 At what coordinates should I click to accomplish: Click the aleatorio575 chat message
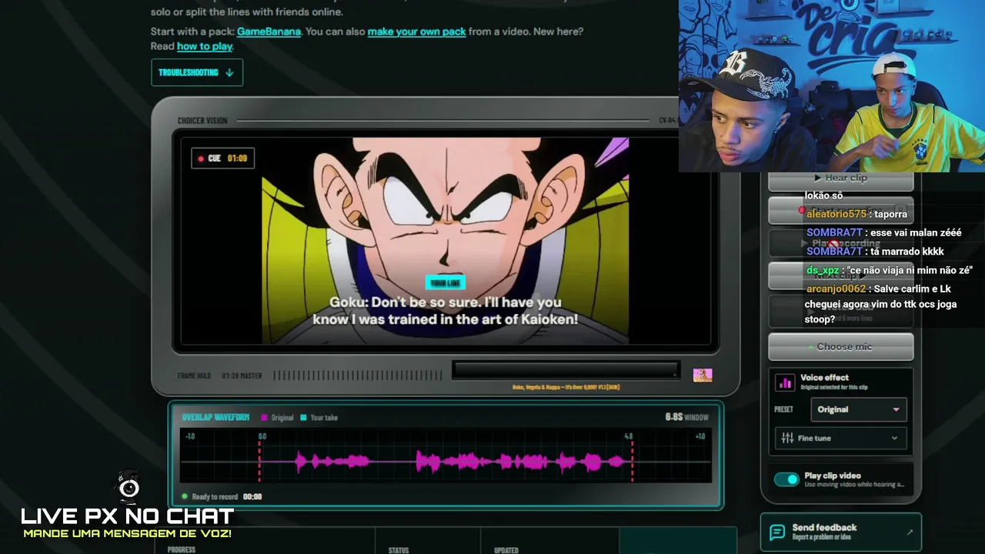[x=856, y=214]
